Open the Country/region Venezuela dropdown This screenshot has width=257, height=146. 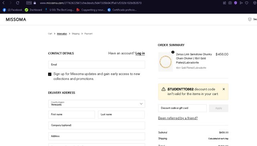96,104
